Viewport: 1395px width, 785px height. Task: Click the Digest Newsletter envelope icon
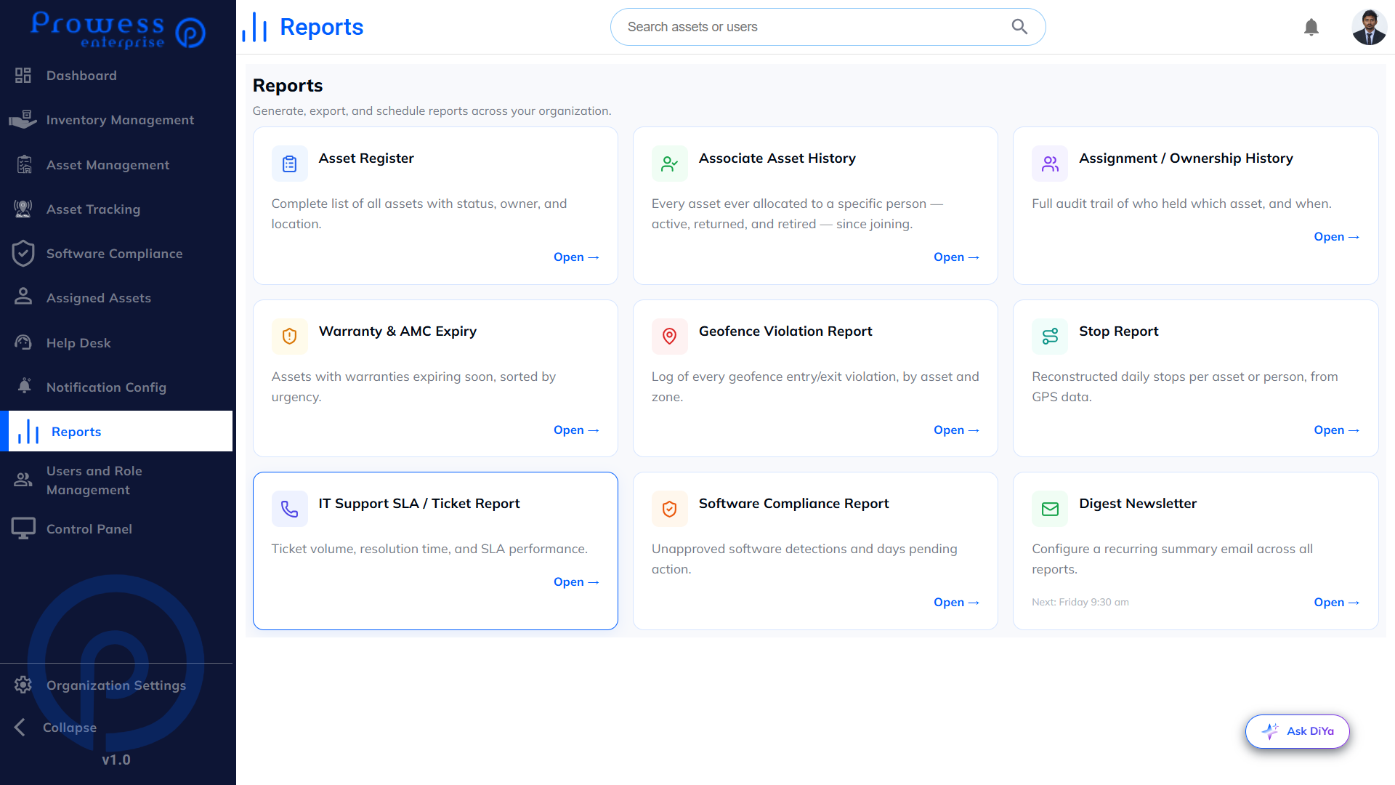pyautogui.click(x=1050, y=509)
